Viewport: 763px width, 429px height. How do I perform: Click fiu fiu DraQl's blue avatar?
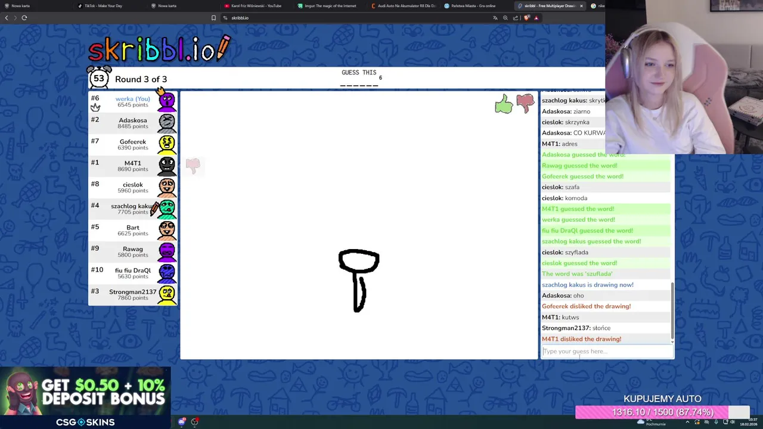point(167,273)
